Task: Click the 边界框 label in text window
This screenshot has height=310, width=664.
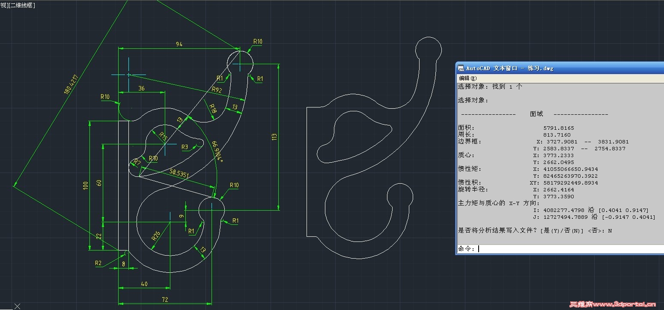Action: tap(470, 142)
